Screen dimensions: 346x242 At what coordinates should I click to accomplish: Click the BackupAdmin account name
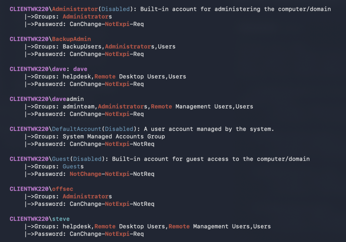click(71, 39)
